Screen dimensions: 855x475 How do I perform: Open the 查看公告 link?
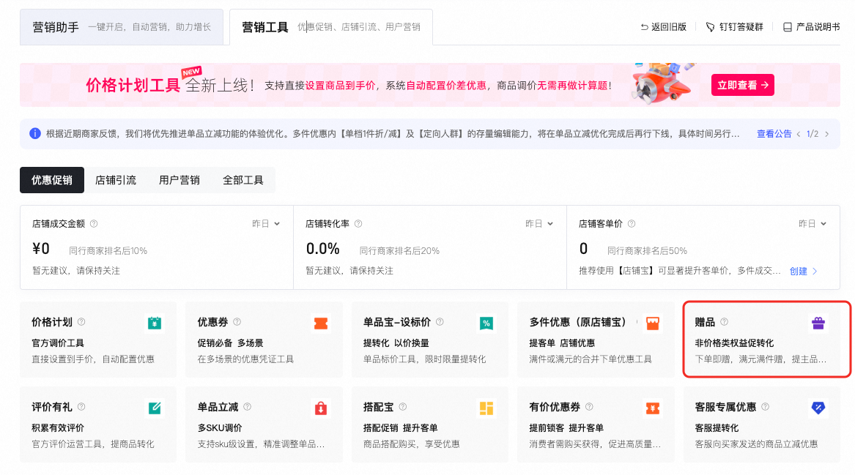(774, 134)
